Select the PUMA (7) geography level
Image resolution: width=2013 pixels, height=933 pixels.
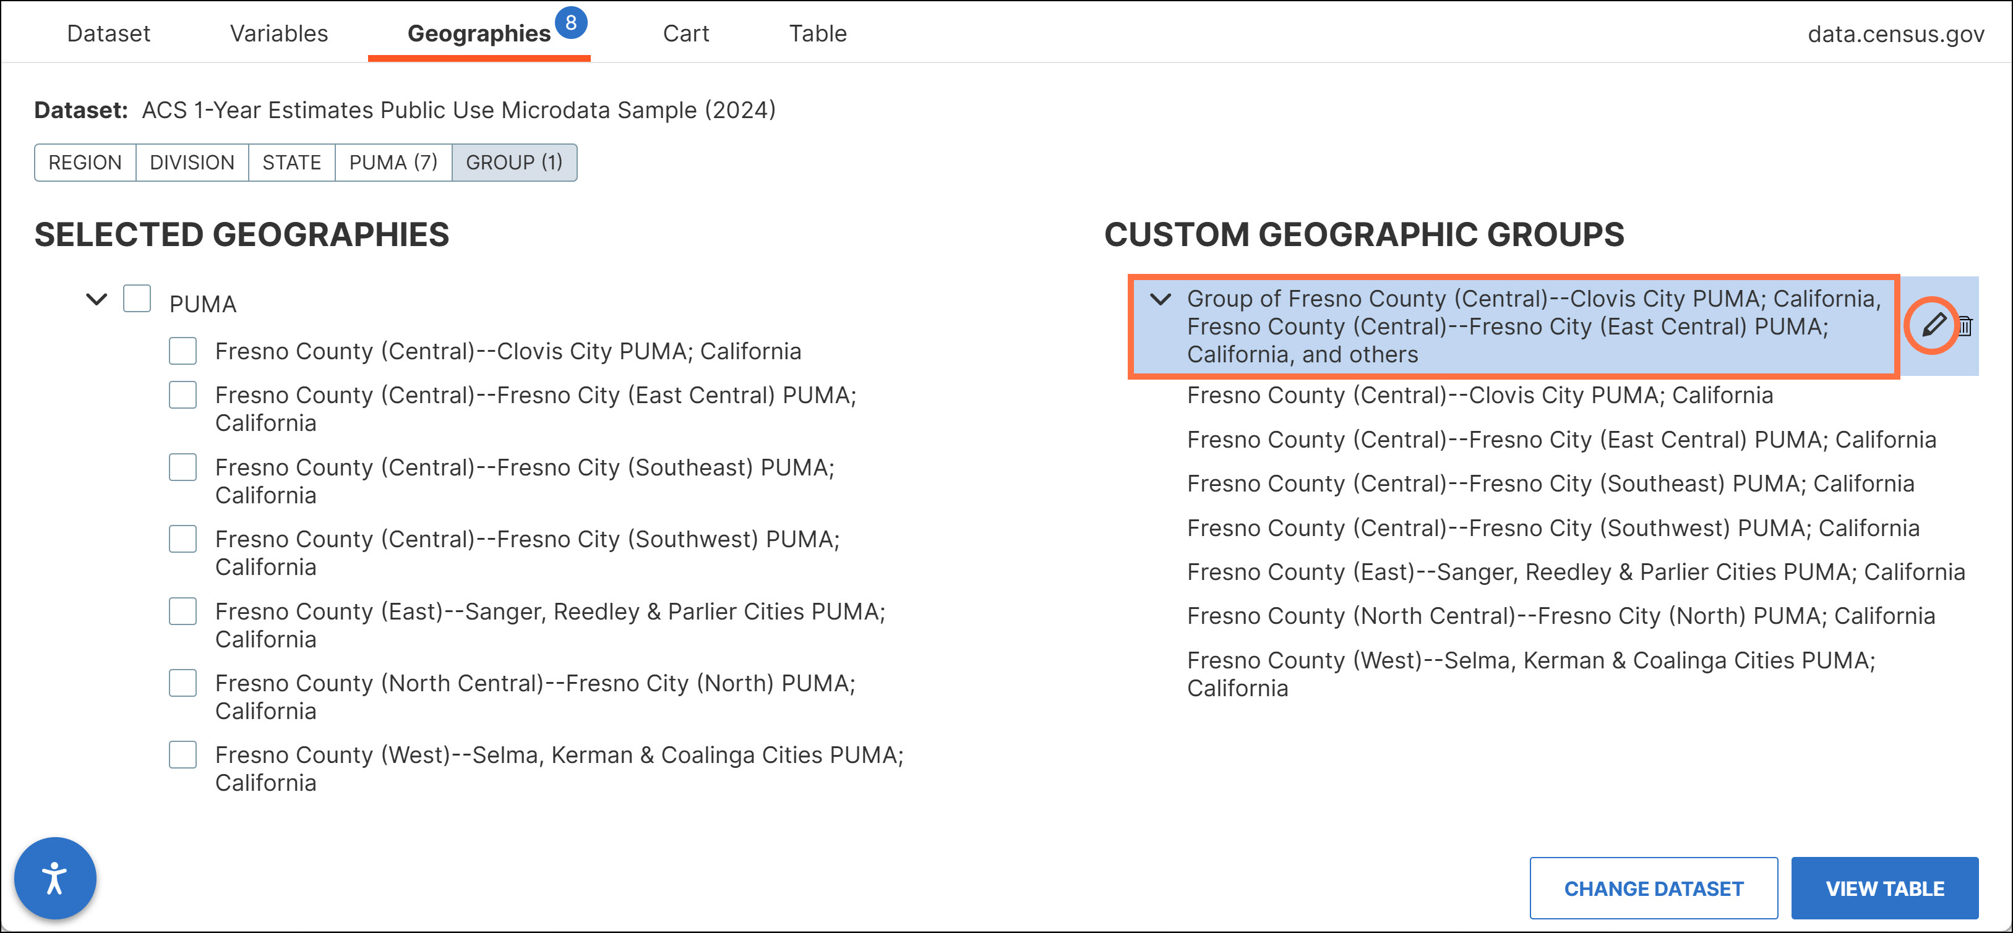[x=393, y=163]
